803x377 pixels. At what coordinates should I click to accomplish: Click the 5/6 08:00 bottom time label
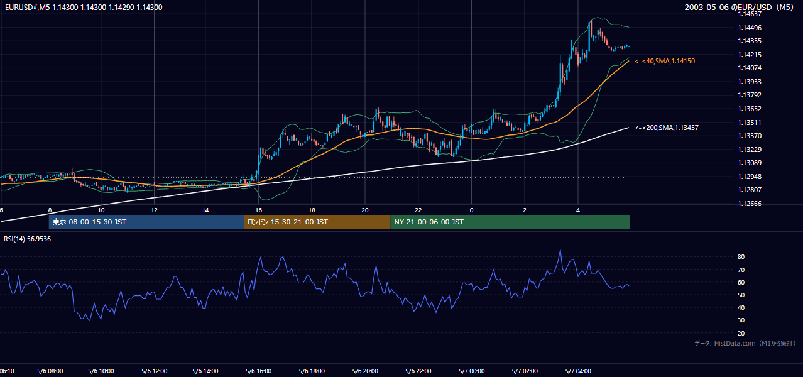tap(49, 371)
